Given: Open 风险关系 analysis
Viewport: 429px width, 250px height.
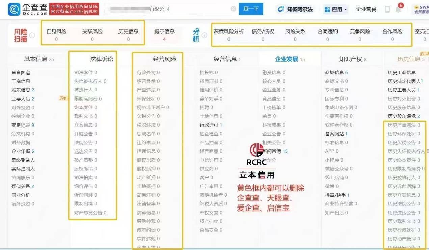Looking at the screenshot, I should pyautogui.click(x=295, y=35).
